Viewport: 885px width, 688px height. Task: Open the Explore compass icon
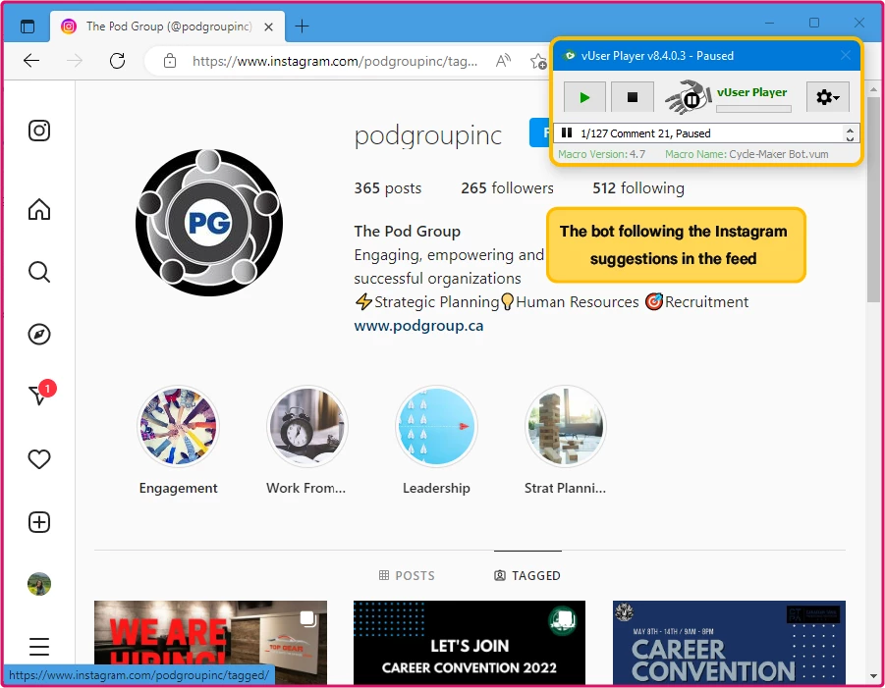click(39, 335)
